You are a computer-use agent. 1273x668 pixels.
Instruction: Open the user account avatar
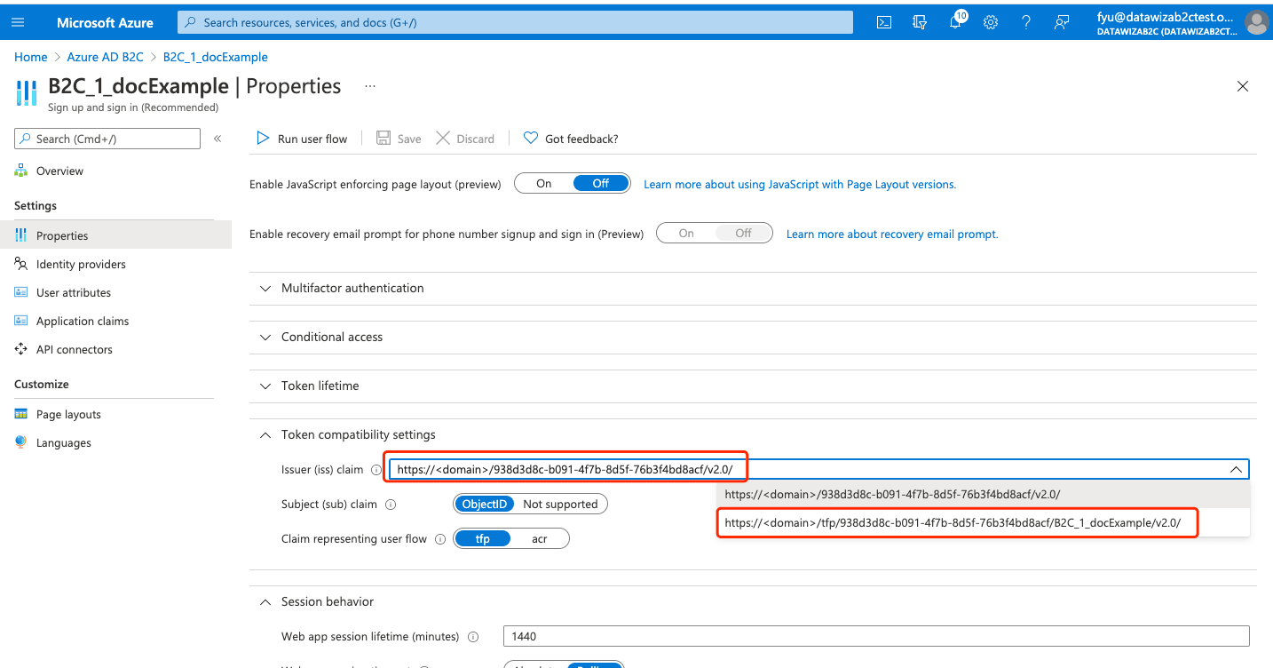pyautogui.click(x=1256, y=22)
